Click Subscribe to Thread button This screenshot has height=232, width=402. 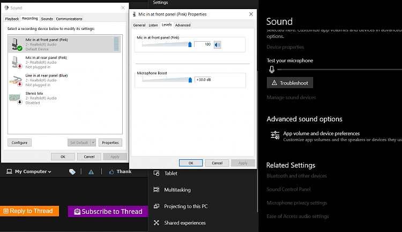[108, 211]
